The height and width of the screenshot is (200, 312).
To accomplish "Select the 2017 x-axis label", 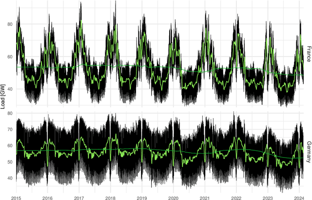I will tap(79, 198).
